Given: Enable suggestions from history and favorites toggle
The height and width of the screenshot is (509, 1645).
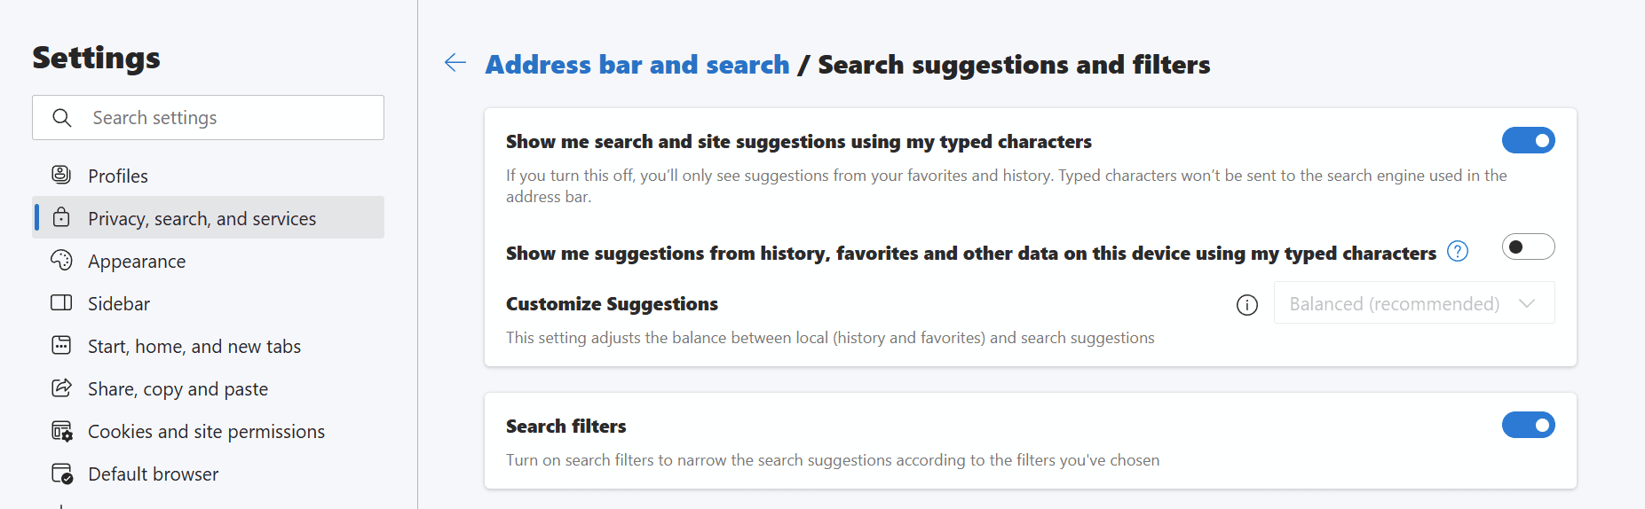Looking at the screenshot, I should pos(1528,247).
